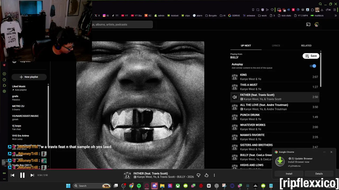This screenshot has height=190, width=339.
Task: Expand the $crypto bookmark folder
Action: click(x=211, y=16)
